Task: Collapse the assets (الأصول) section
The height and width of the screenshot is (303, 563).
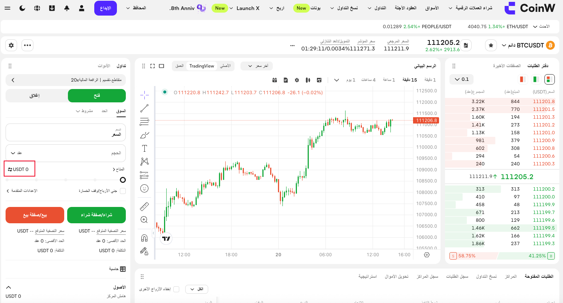Action: pos(9,287)
